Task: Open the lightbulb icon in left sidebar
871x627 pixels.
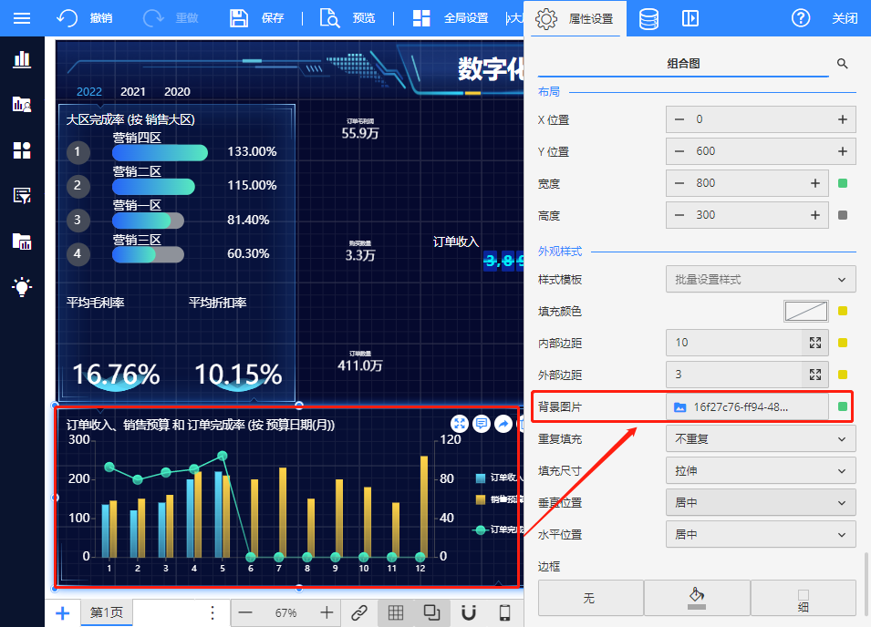Action: (x=22, y=287)
